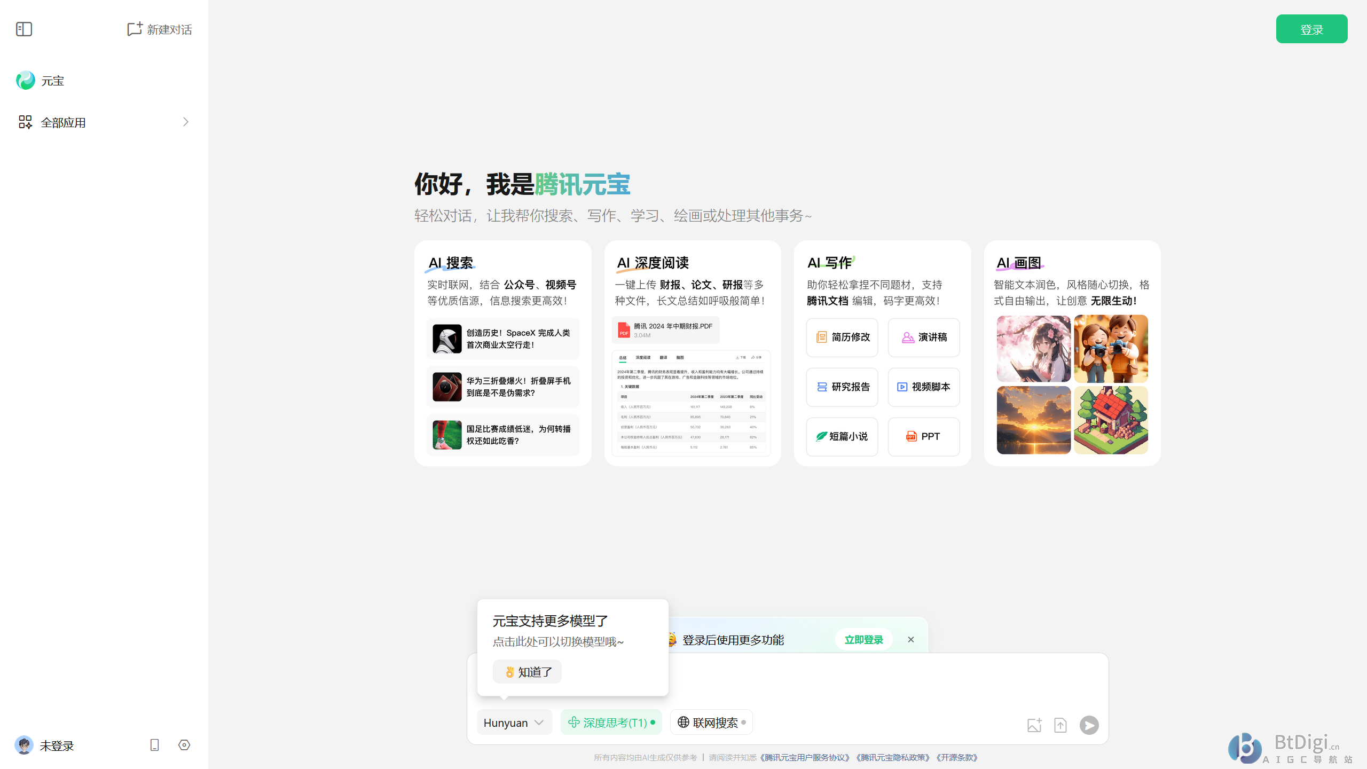Add an image via the image upload icon

coord(1034,725)
